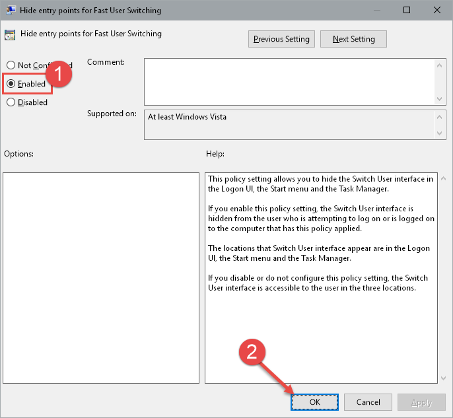
Task: Click the Previous Setting button
Action: (x=281, y=39)
